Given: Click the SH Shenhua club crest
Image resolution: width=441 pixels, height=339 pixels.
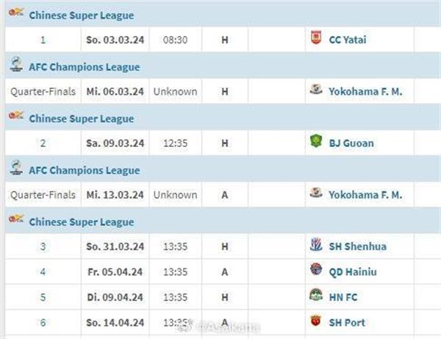Looking at the screenshot, I should 316,246.
